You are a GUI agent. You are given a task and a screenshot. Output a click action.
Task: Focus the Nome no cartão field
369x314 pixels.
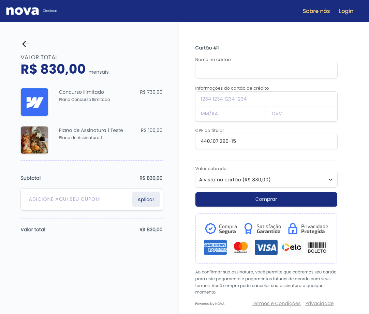[x=266, y=71]
